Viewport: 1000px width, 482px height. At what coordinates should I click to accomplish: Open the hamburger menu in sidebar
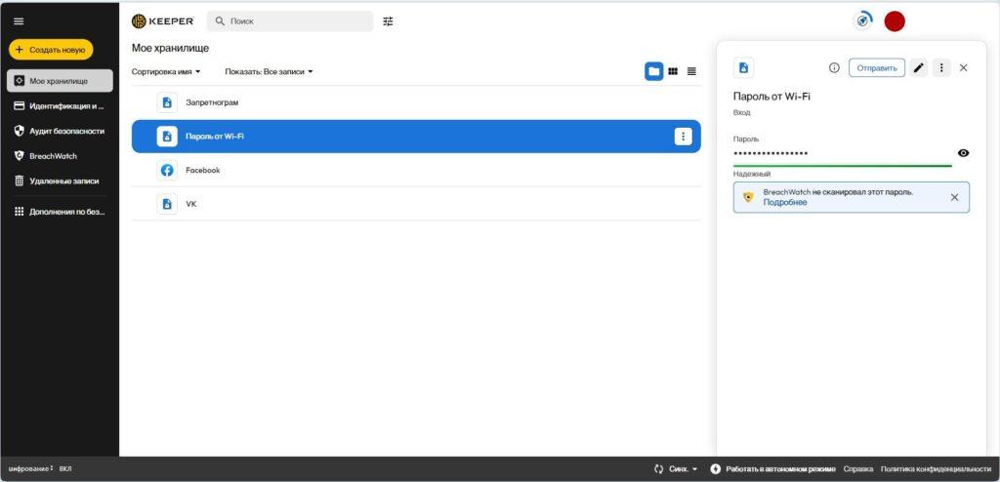[x=19, y=21]
